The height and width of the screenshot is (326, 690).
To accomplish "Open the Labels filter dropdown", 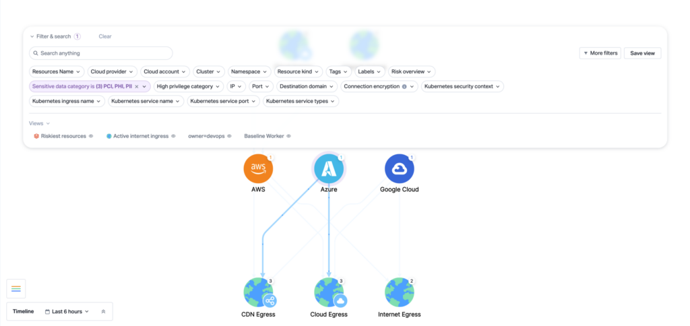I will (370, 71).
